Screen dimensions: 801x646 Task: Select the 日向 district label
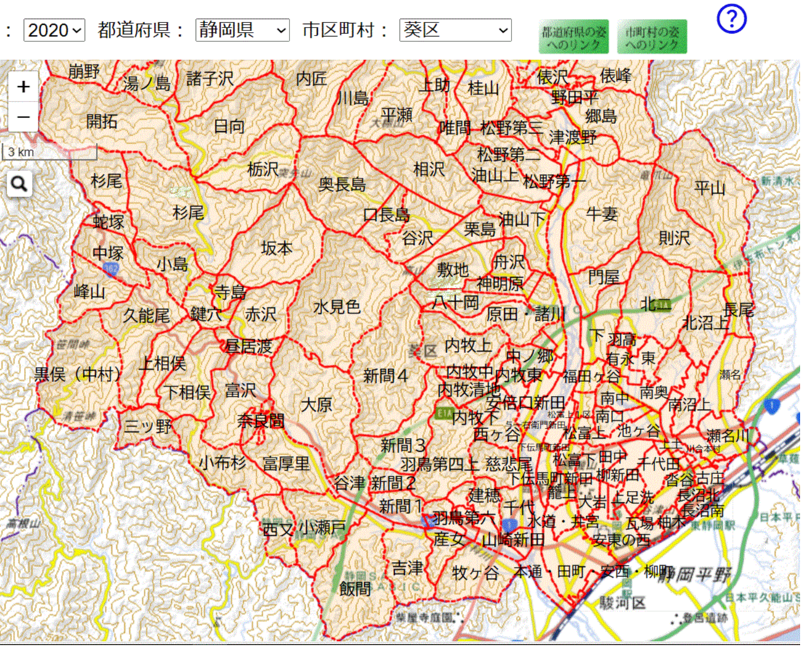click(x=229, y=126)
